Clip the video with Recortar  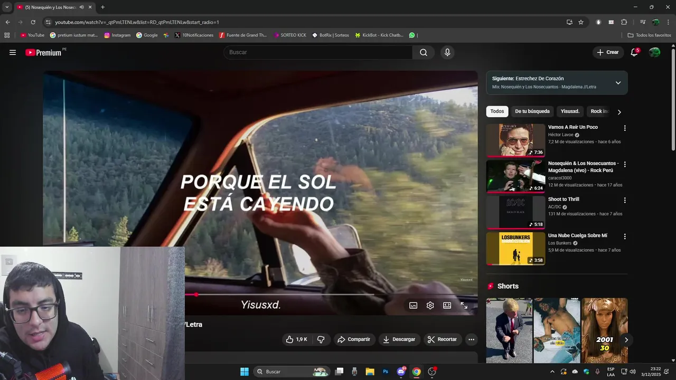point(443,339)
